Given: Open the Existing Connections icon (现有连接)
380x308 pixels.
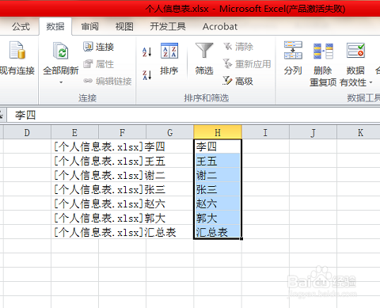Looking at the screenshot, I should point(17,50).
